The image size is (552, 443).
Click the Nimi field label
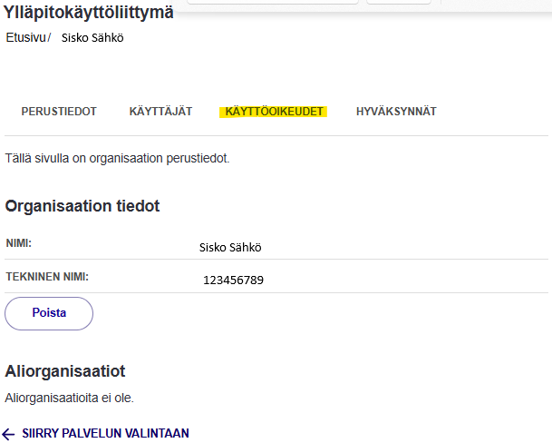click(x=25, y=243)
